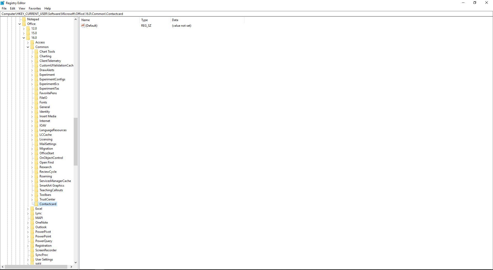Image resolution: width=493 pixels, height=270 pixels.
Task: Click the TrustCenter folder icon
Action: coord(36,199)
